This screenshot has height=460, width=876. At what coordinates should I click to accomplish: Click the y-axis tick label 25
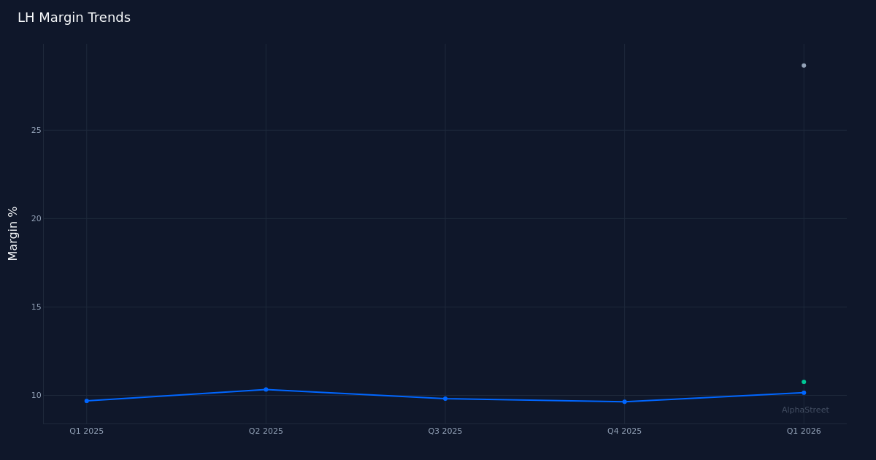36,131
